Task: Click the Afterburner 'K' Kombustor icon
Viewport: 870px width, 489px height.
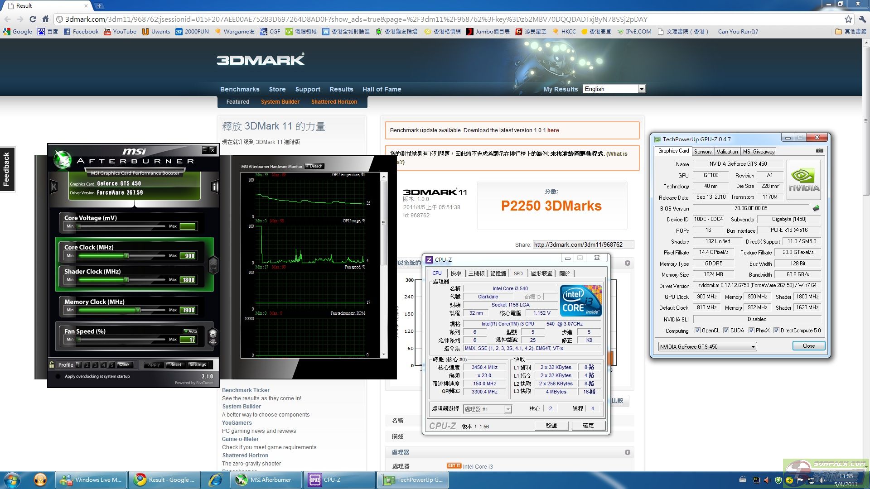Action: tap(54, 187)
